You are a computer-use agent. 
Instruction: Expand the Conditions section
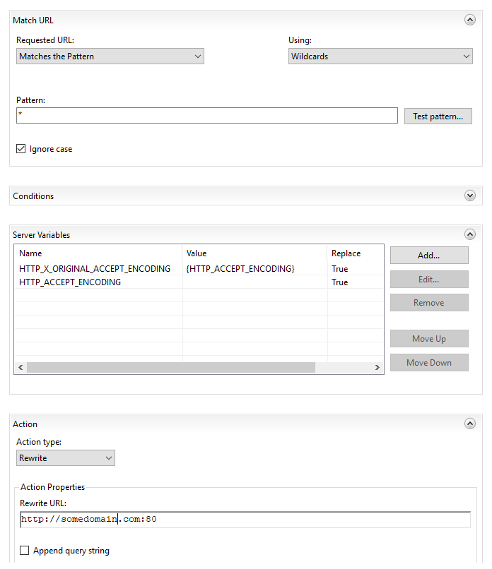pyautogui.click(x=470, y=196)
